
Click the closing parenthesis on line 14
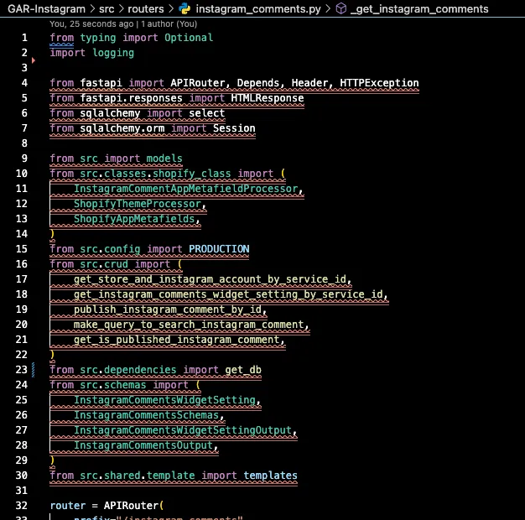pyautogui.click(x=52, y=234)
